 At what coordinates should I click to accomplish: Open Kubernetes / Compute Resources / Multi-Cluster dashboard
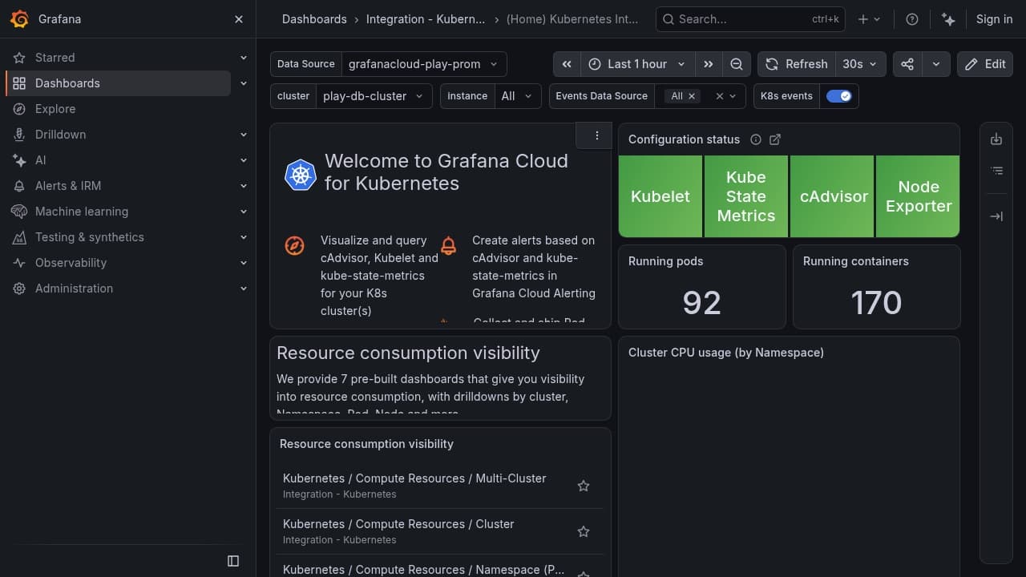[414, 478]
